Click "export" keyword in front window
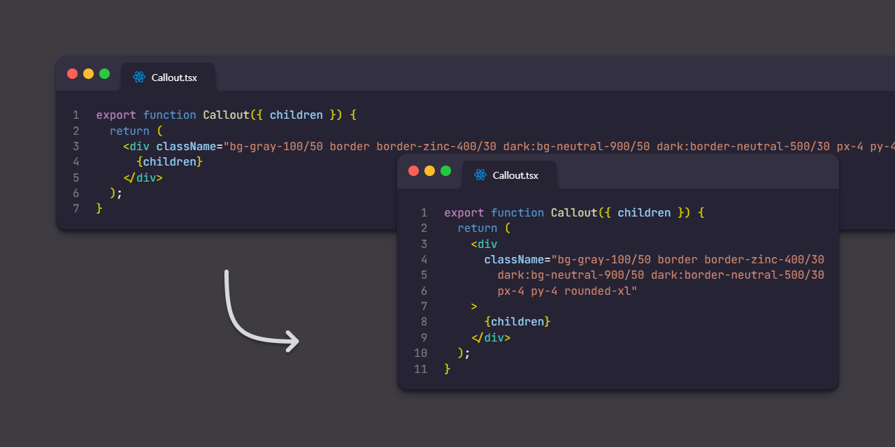Screen dimensions: 895x447 [464, 212]
